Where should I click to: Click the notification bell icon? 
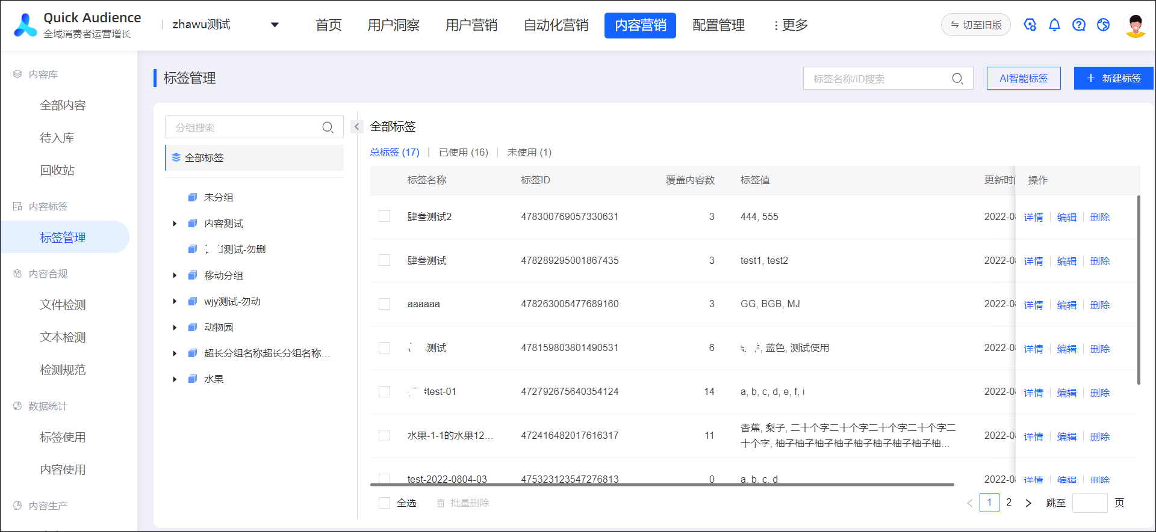[x=1054, y=25]
